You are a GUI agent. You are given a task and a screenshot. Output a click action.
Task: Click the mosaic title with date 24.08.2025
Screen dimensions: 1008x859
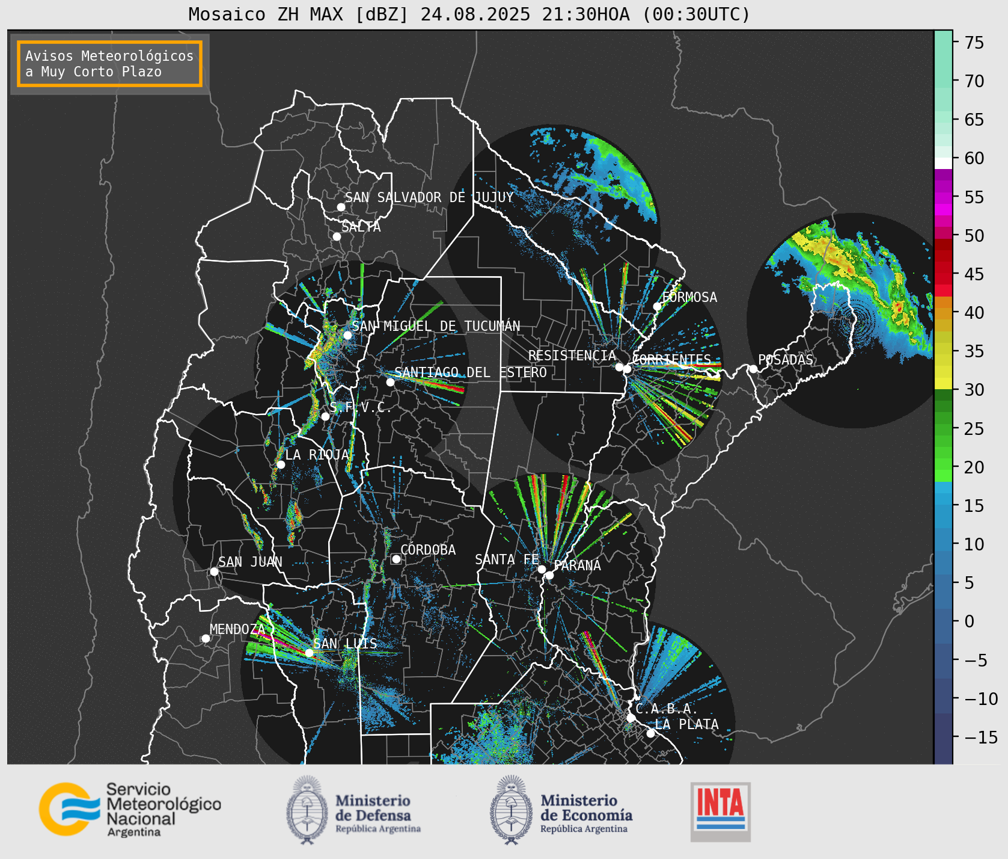coord(469,14)
